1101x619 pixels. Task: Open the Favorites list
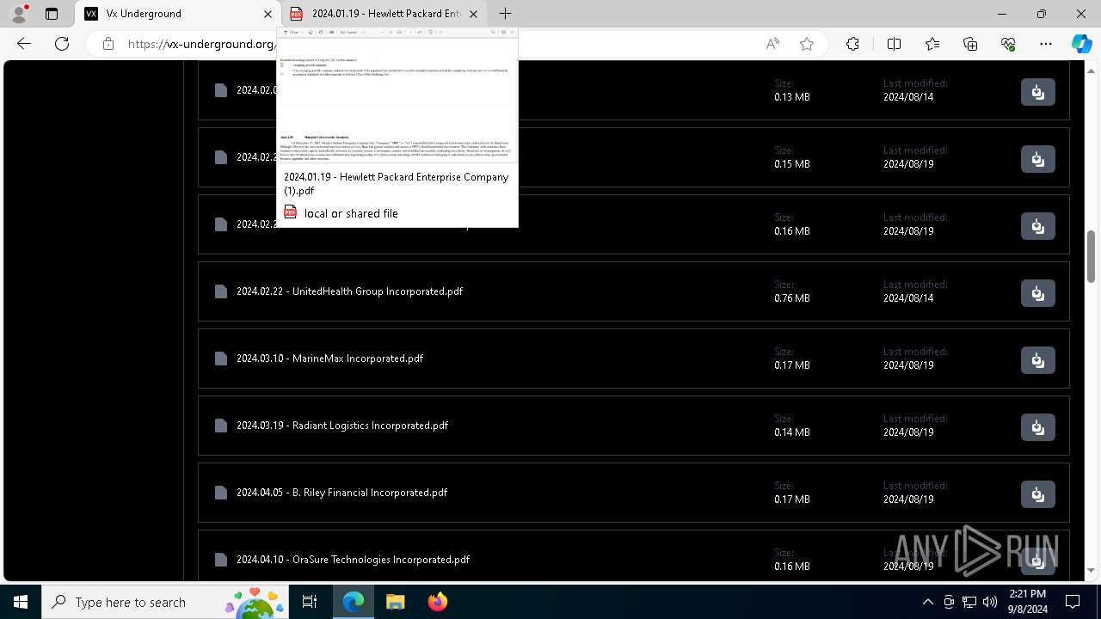coord(932,44)
